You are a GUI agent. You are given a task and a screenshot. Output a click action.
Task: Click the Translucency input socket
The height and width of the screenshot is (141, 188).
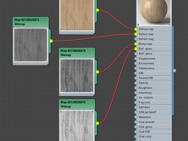(x=136, y=68)
